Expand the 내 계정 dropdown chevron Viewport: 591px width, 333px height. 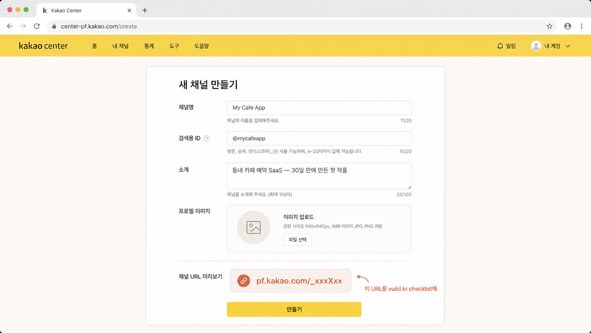[x=568, y=46]
